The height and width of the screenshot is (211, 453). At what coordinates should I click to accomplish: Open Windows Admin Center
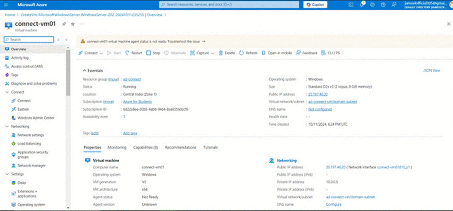pyautogui.click(x=35, y=118)
